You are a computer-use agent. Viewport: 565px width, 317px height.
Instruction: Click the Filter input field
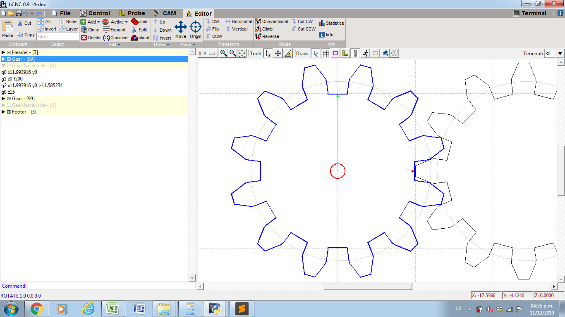pyautogui.click(x=57, y=37)
